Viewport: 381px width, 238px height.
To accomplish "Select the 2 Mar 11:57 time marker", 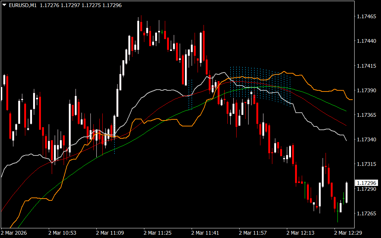I will point(253,233).
